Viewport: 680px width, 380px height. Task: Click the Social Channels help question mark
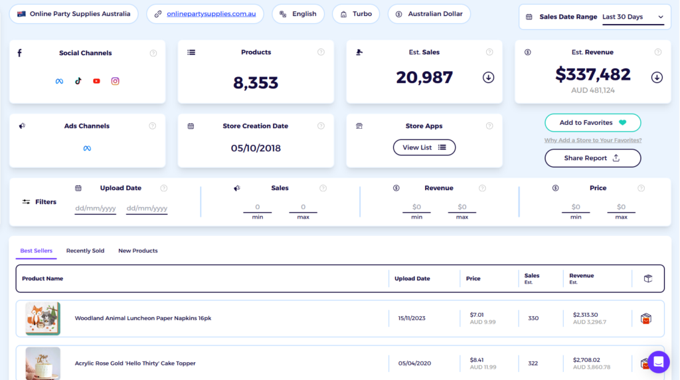153,53
